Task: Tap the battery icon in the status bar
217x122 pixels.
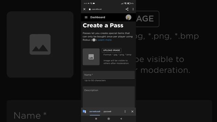Action: (x=129, y=3)
